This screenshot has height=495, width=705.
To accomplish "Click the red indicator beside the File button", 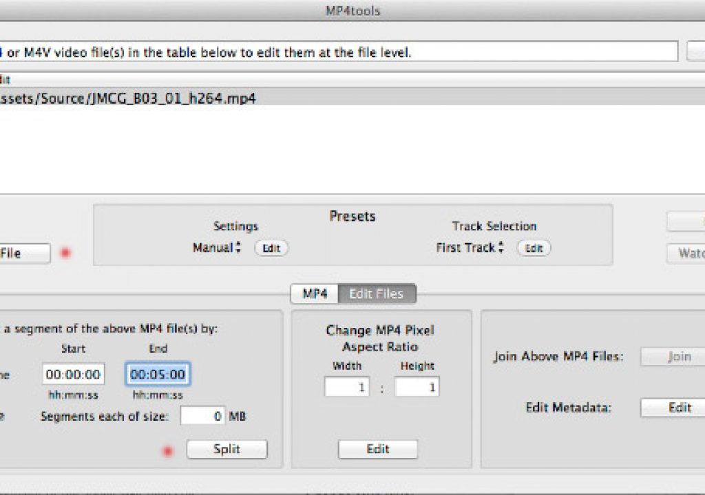I will coord(65,253).
